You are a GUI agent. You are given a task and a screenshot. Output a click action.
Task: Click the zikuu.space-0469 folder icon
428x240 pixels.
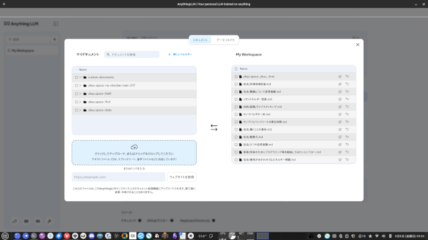pyautogui.click(x=85, y=93)
